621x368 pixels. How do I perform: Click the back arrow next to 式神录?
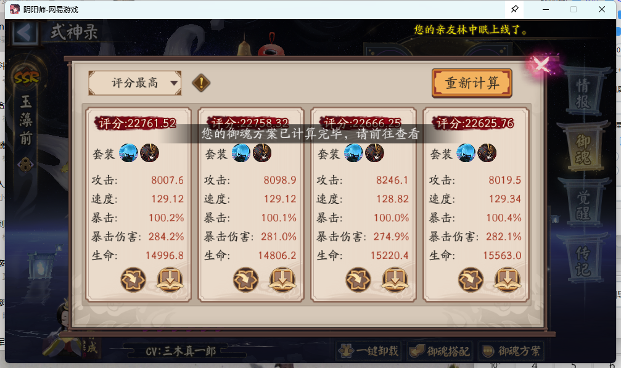coord(25,33)
